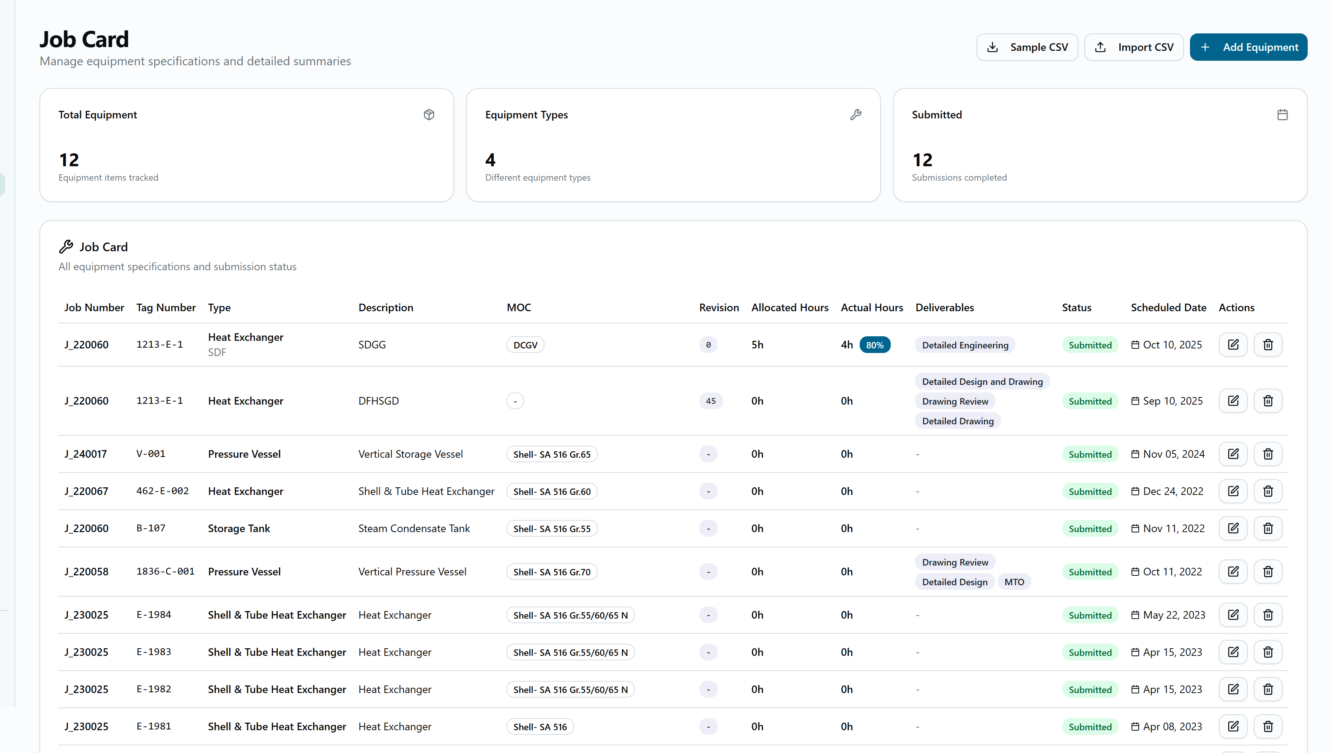
Task: Delete the 462-E-002 heat exchanger row
Action: (1267, 491)
